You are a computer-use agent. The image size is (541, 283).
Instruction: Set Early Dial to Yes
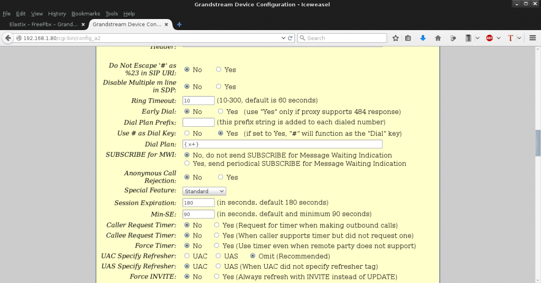pos(220,111)
